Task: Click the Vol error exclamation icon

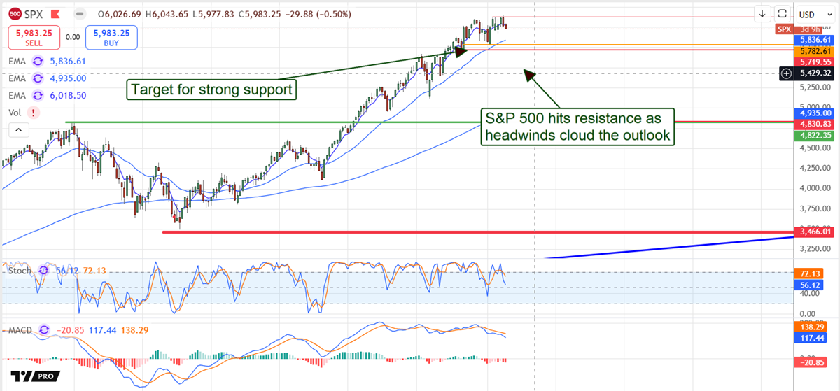Action: pos(34,112)
